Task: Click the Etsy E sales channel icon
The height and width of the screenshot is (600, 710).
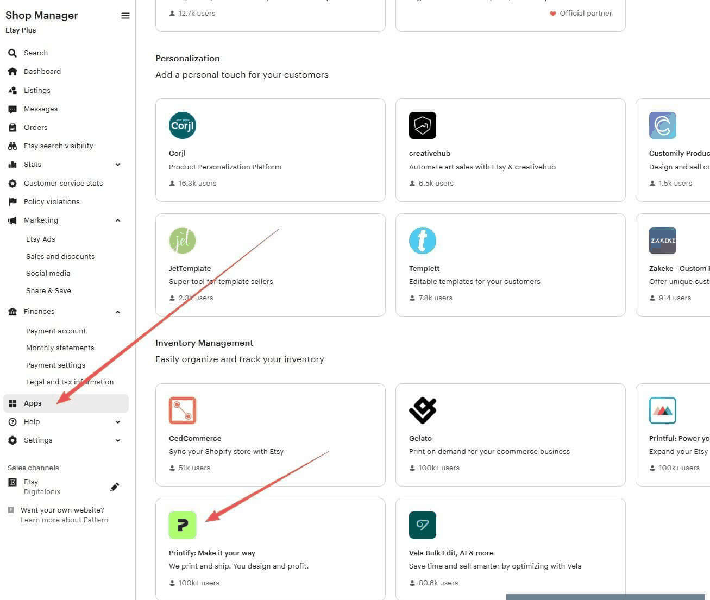Action: pyautogui.click(x=12, y=482)
